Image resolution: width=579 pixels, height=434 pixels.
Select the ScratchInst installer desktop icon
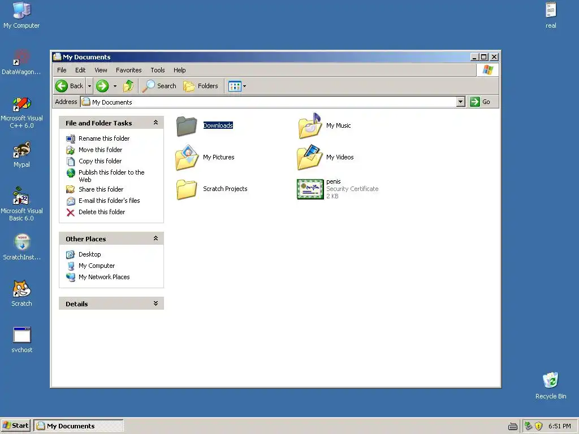(21, 242)
